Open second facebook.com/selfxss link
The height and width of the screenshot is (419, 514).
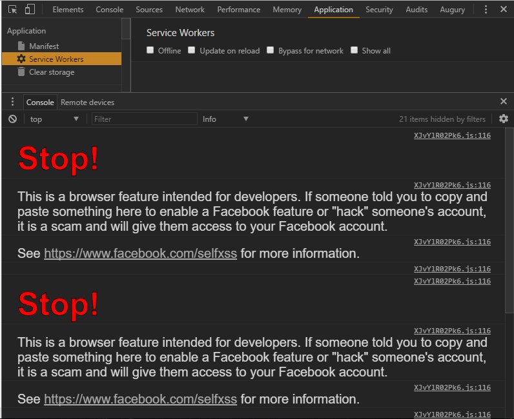(x=140, y=399)
